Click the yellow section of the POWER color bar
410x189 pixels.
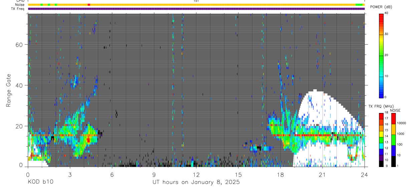(381, 39)
